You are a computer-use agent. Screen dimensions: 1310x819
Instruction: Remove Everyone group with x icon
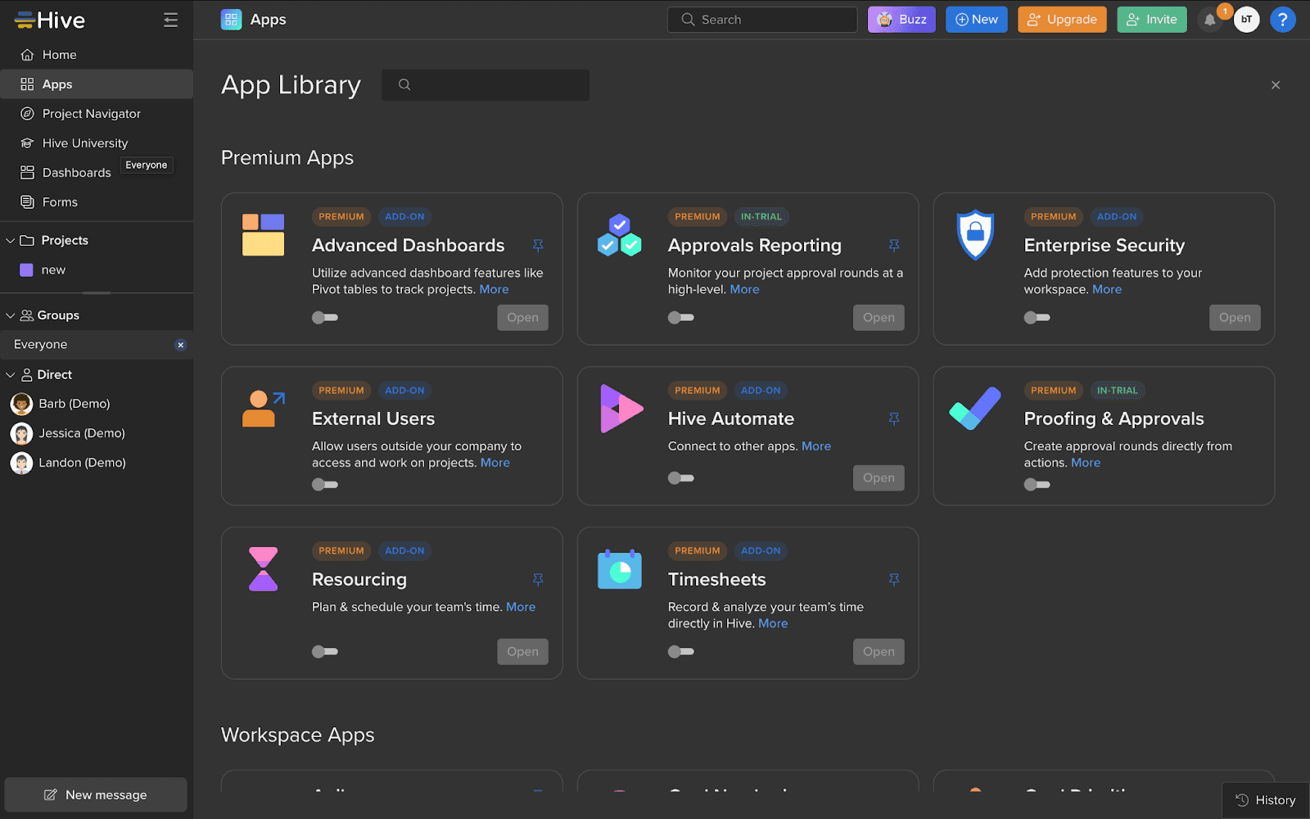181,345
